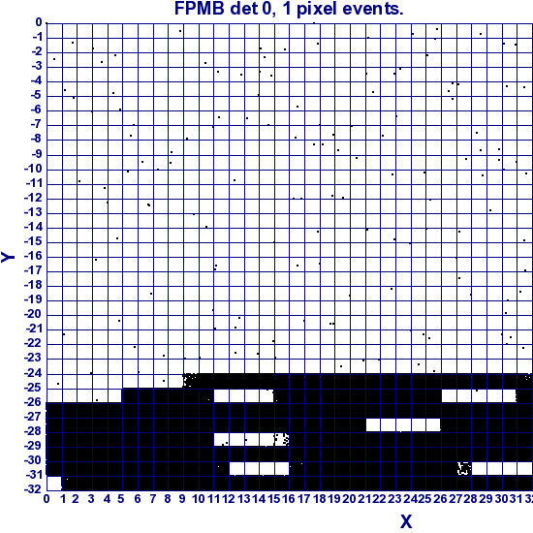533x533 pixels.
Task: Click the speckled noisy cell between X 9 and 10
Action: (190, 381)
